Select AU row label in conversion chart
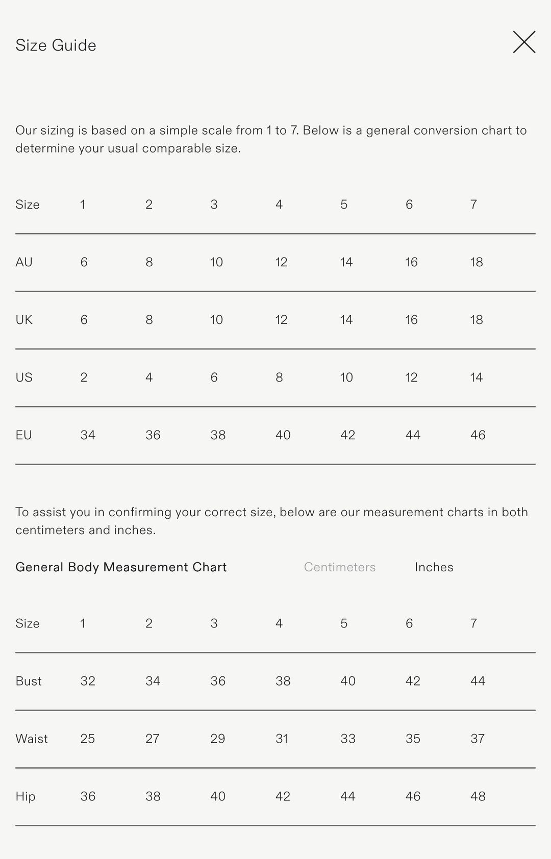The image size is (551, 859). coord(24,262)
